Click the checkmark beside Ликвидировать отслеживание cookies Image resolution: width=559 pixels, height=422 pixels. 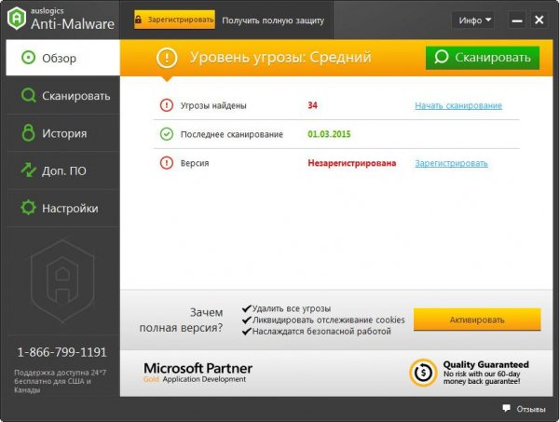point(247,320)
